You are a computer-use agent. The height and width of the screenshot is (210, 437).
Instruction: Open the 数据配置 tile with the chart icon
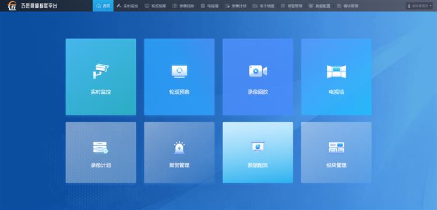[x=258, y=152]
